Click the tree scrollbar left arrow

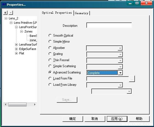point(5,104)
